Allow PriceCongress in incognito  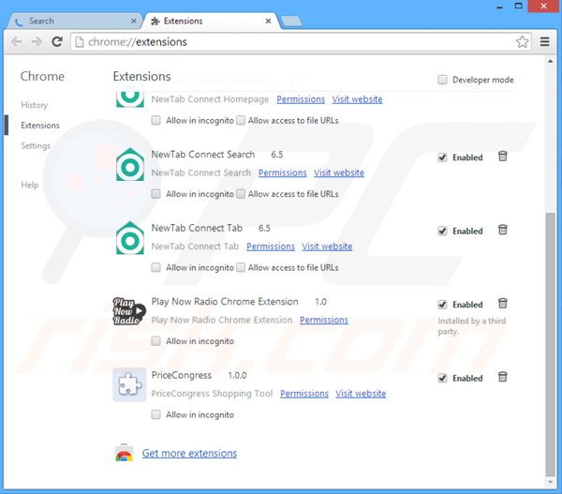coord(155,414)
